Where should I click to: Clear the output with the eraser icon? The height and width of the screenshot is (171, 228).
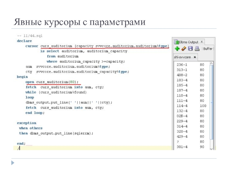(x=184, y=49)
